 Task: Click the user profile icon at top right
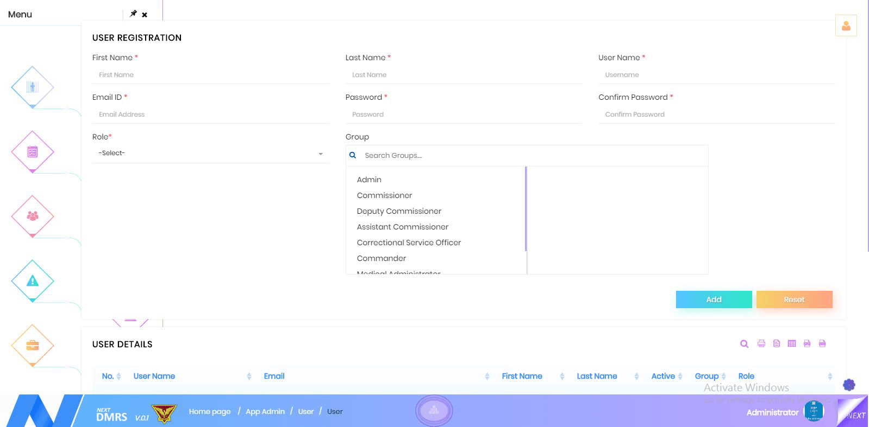pos(846,26)
